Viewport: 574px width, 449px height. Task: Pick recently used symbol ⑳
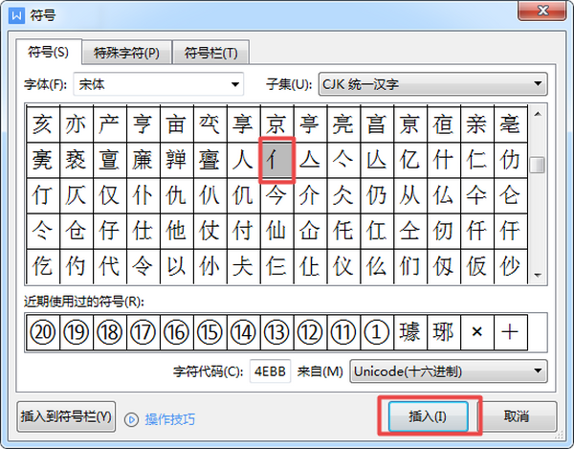[43, 332]
